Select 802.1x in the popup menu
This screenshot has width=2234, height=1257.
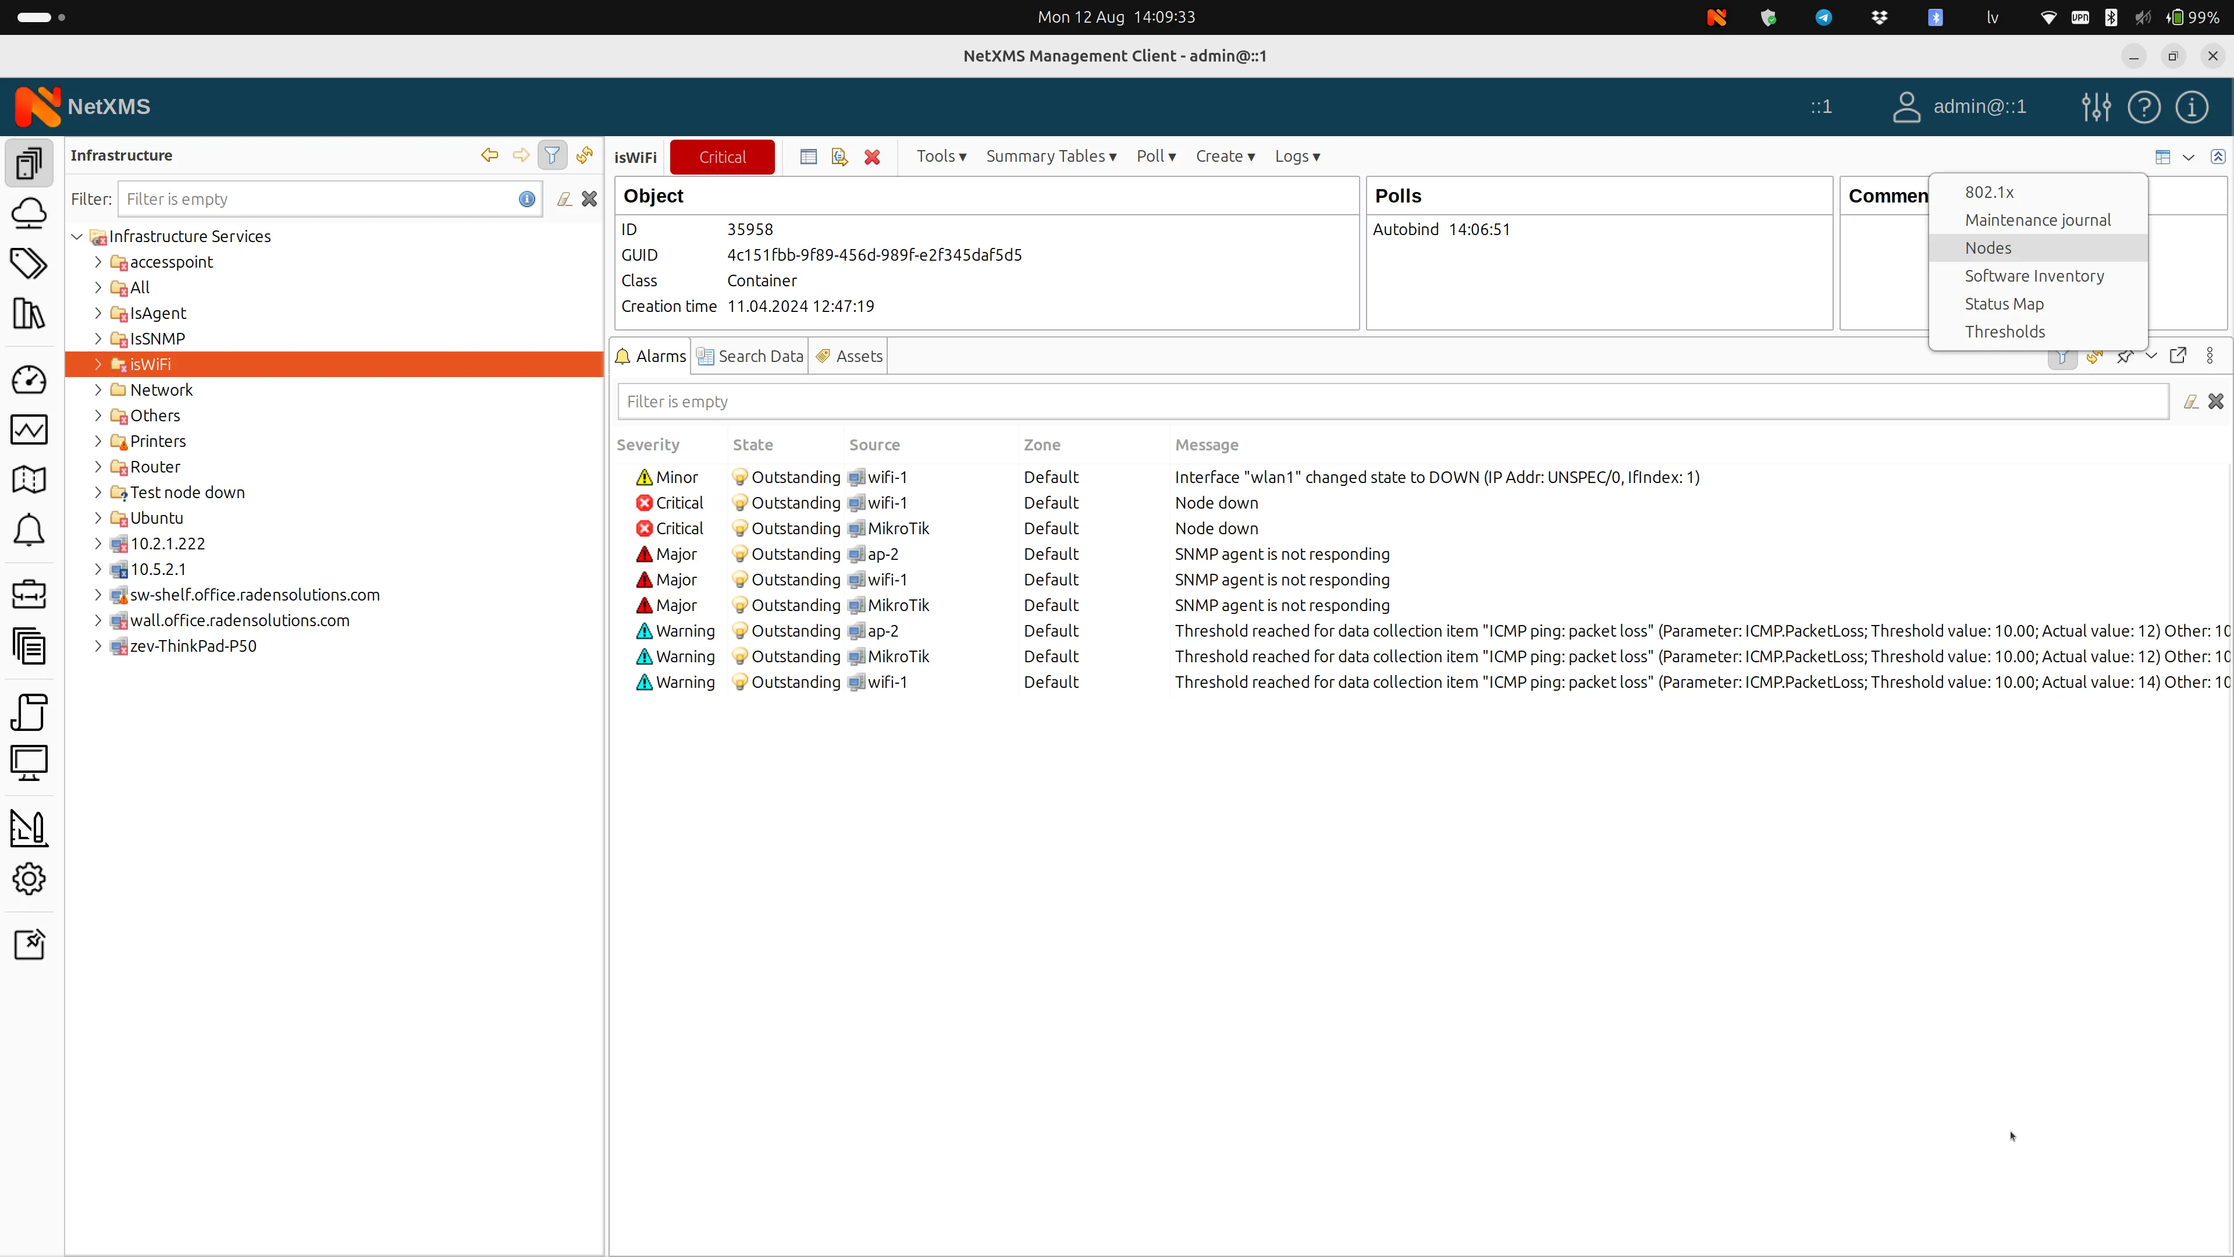(2038, 193)
